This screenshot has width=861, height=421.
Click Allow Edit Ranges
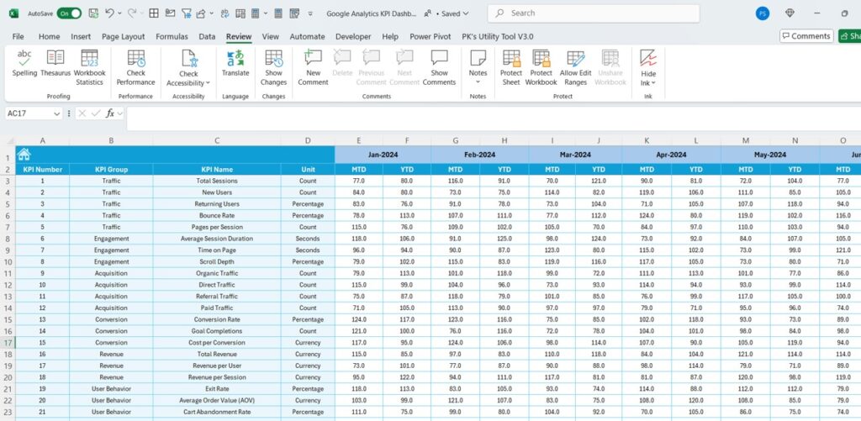point(575,68)
